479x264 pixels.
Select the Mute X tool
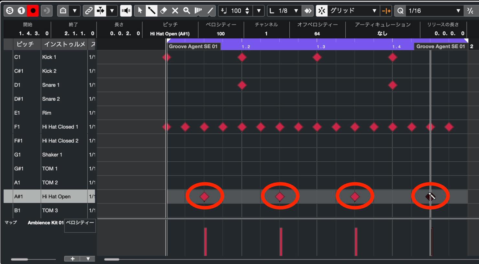[175, 11]
